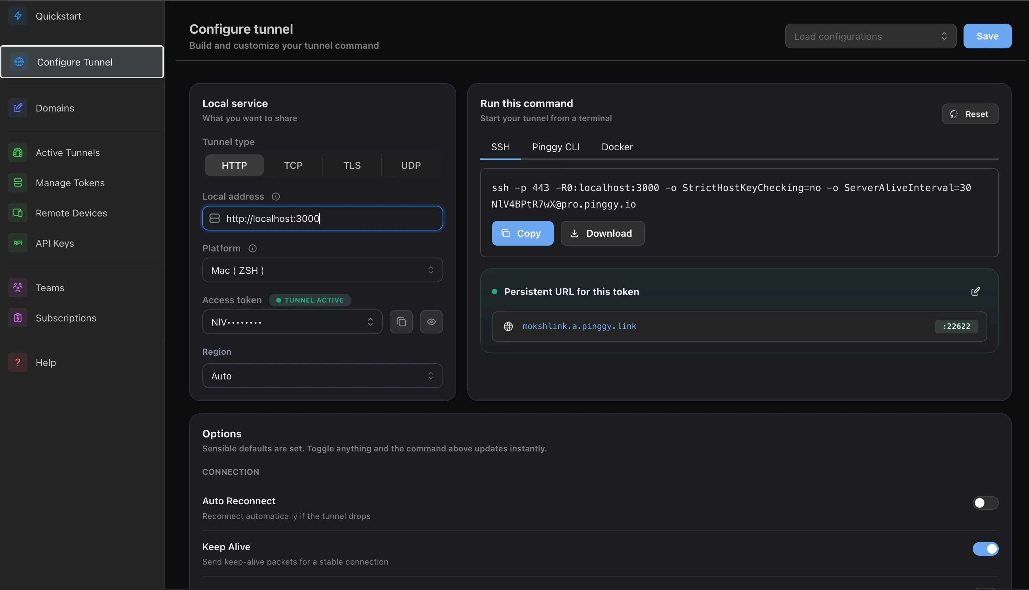Viewport: 1029px width, 590px height.
Task: Open the Region Auto dropdown
Action: (322, 376)
